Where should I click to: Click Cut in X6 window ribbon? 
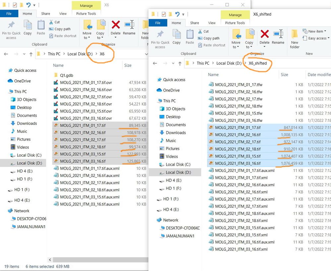(54, 22)
